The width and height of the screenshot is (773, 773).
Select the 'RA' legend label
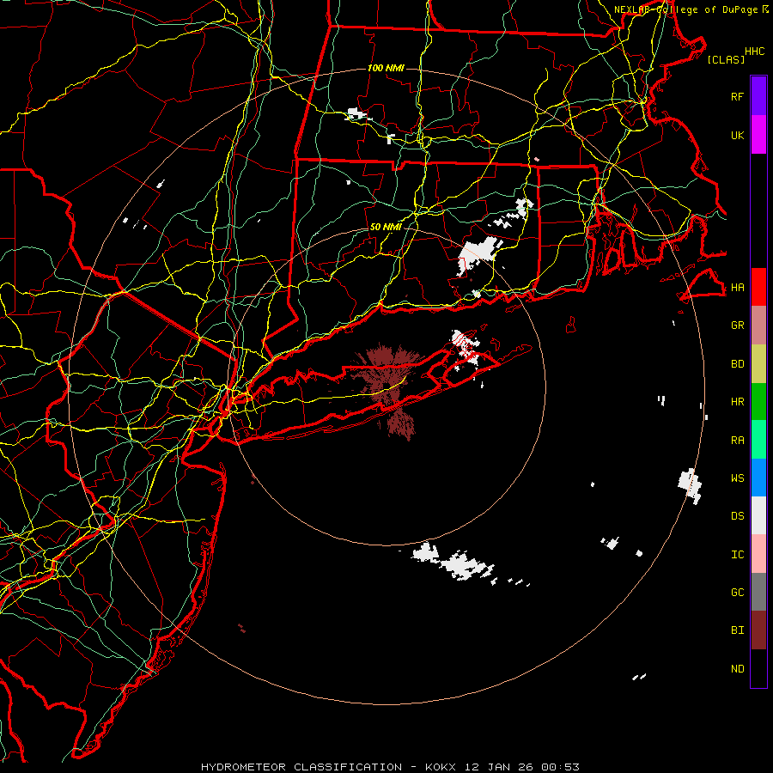pyautogui.click(x=737, y=441)
